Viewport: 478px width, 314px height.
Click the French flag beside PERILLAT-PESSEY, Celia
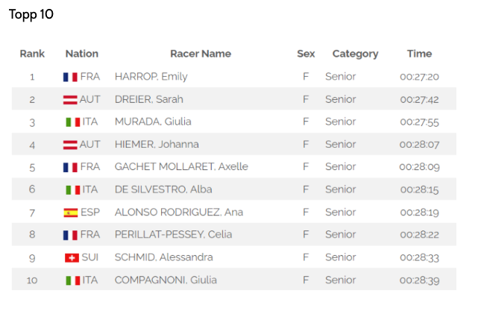tap(70, 235)
